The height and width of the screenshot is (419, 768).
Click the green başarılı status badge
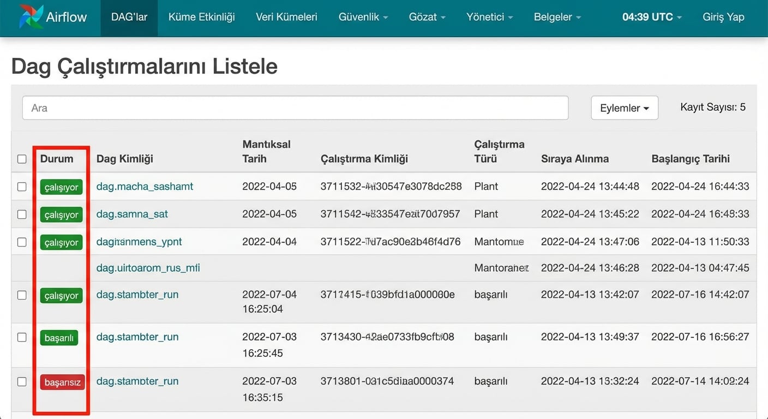59,338
